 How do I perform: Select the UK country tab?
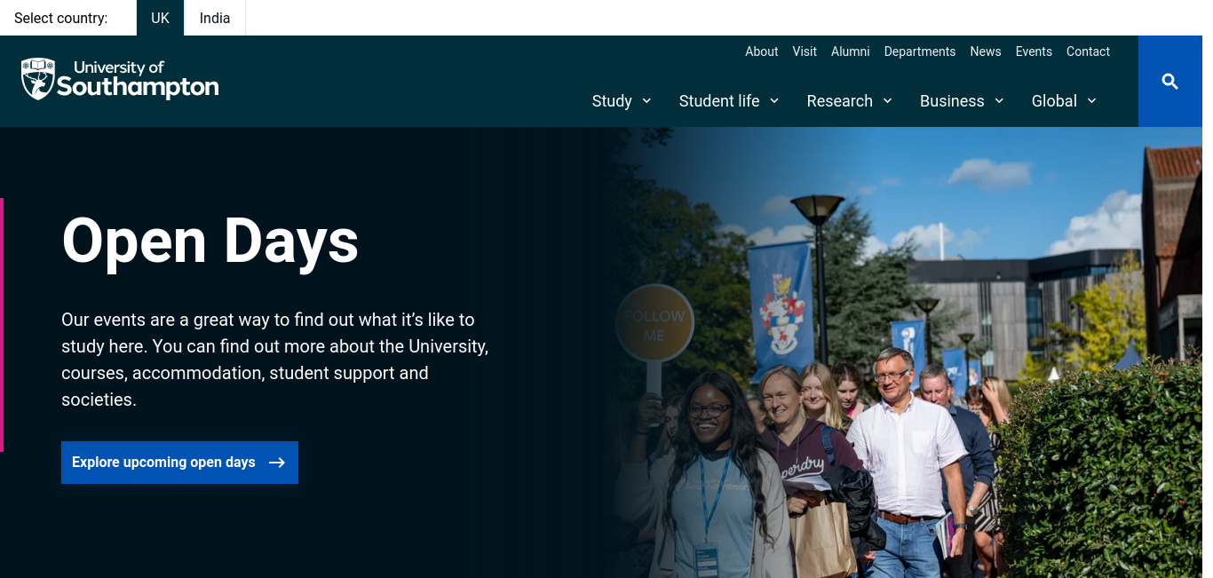[160, 18]
